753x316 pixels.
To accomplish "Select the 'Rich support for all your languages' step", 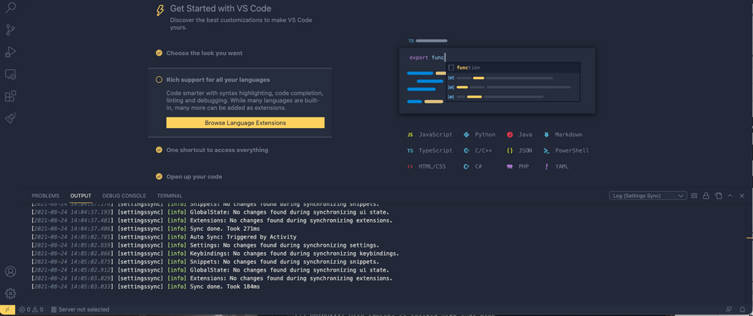I will tap(218, 80).
